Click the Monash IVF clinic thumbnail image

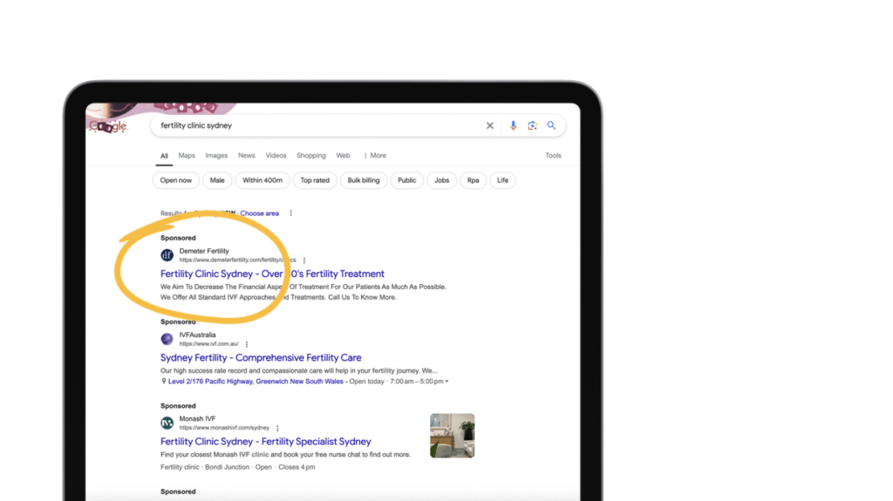pos(452,436)
